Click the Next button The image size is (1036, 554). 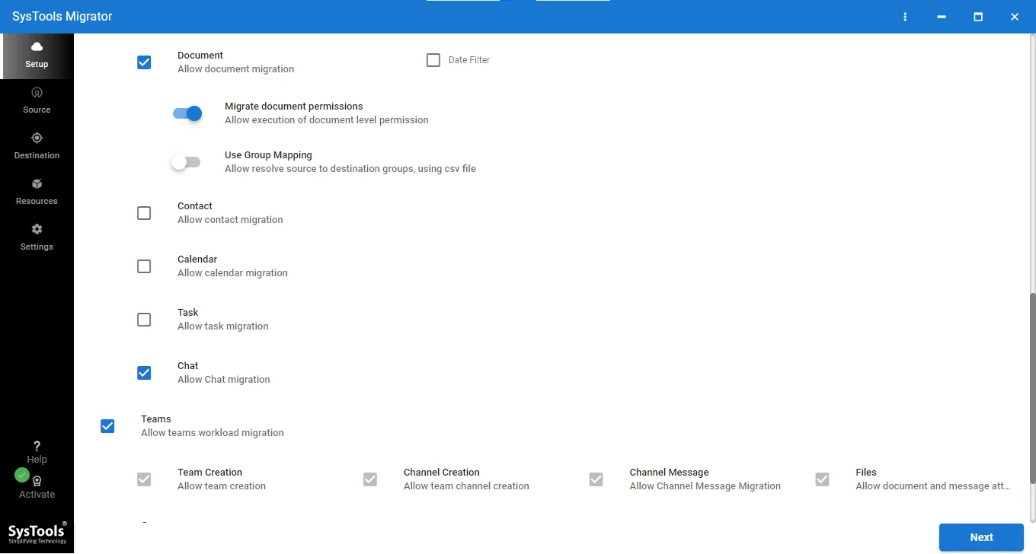[x=981, y=537]
